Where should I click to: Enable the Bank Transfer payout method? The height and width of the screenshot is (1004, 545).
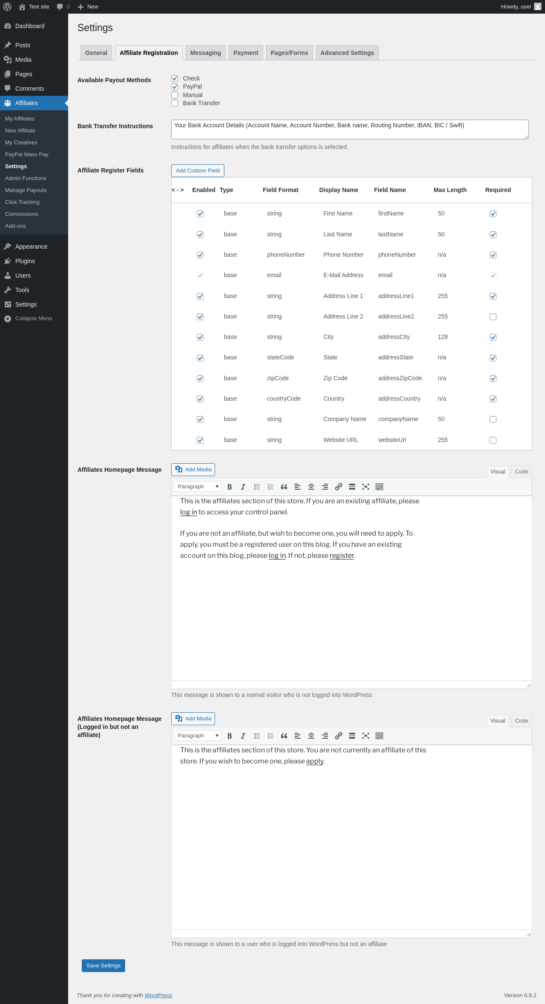(x=175, y=103)
